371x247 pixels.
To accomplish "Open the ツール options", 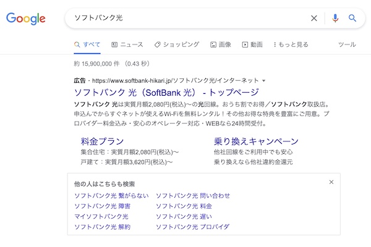I will [347, 44].
